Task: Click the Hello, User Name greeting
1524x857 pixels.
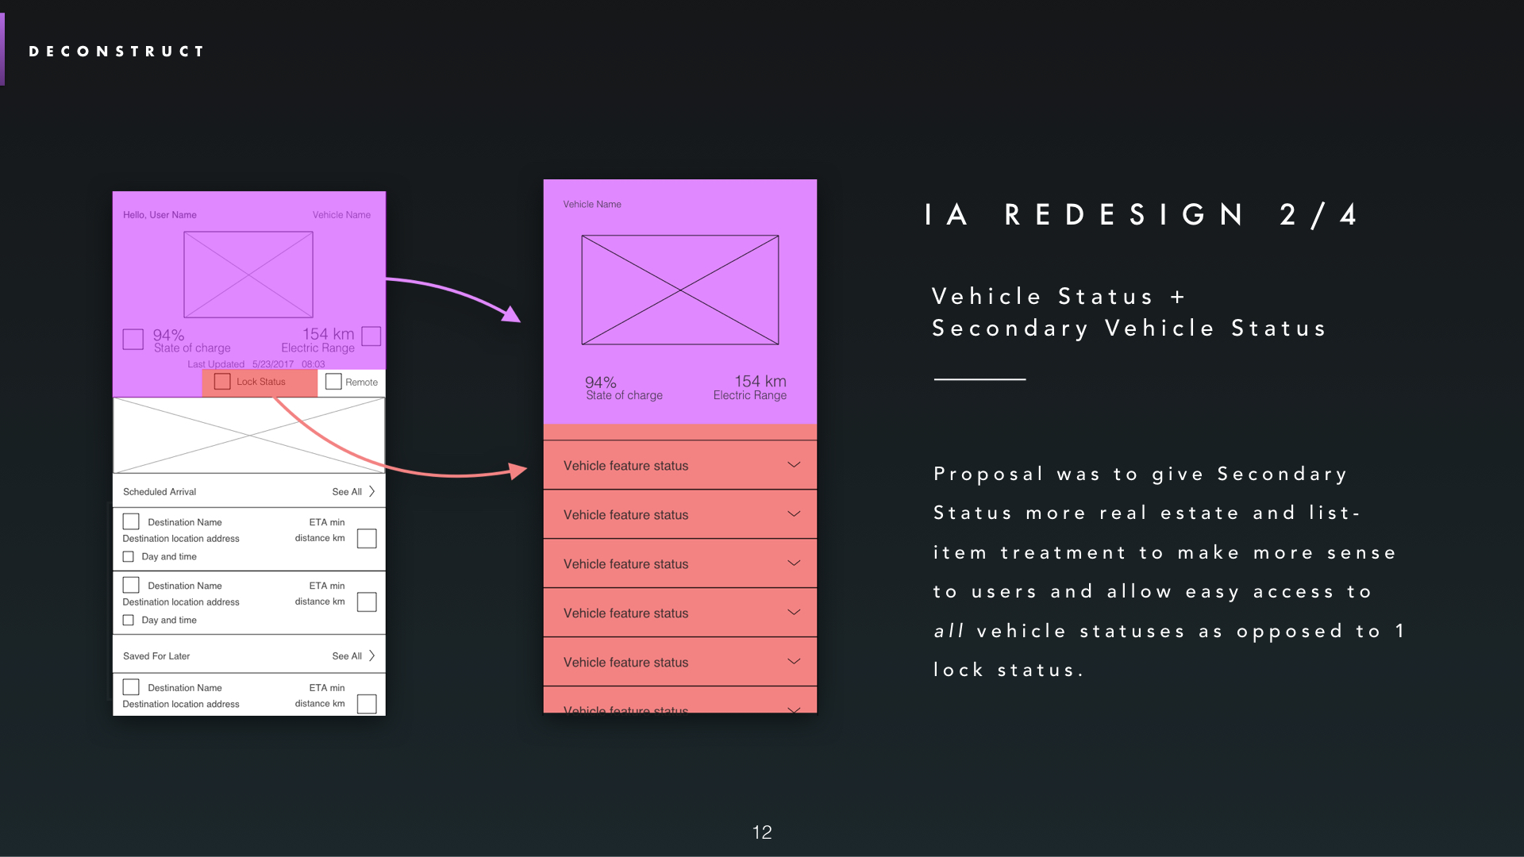Action: 160,215
